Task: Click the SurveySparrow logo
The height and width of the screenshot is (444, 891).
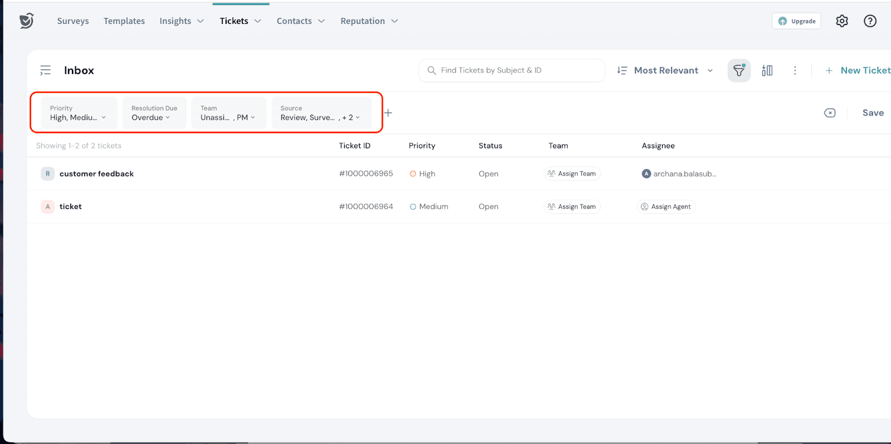Action: 26,21
